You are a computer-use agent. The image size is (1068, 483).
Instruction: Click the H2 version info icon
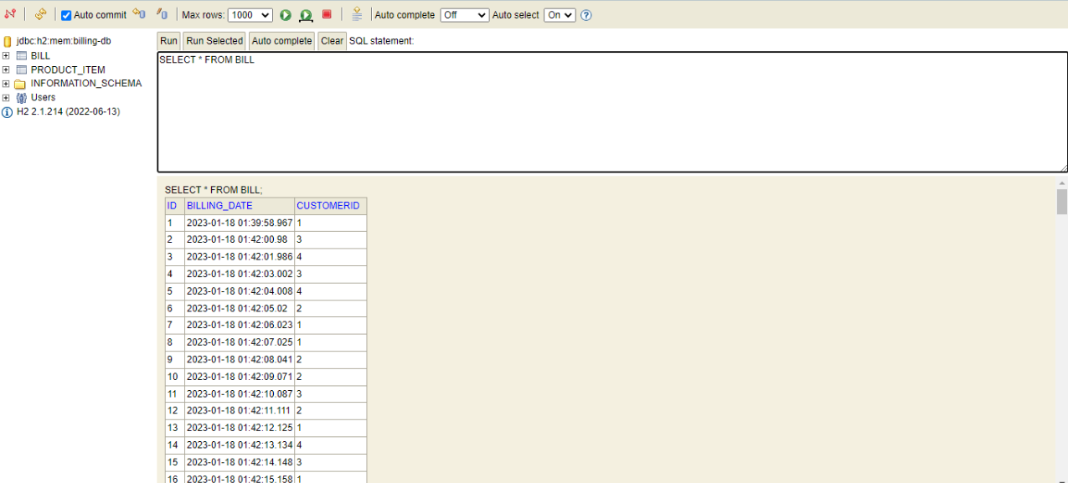(x=8, y=112)
